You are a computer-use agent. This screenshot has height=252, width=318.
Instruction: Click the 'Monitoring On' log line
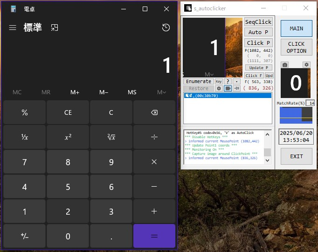(x=204, y=149)
